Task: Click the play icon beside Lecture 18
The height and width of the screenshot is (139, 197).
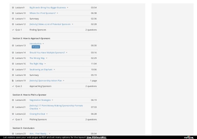Action: click(13, 75)
